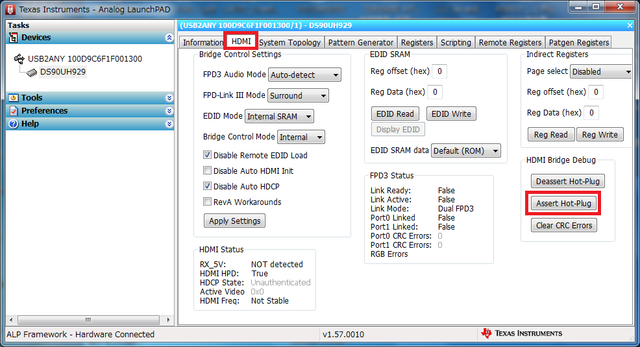Screen dimensions: 640x347
Task: Click the EDID Write button
Action: click(x=451, y=114)
